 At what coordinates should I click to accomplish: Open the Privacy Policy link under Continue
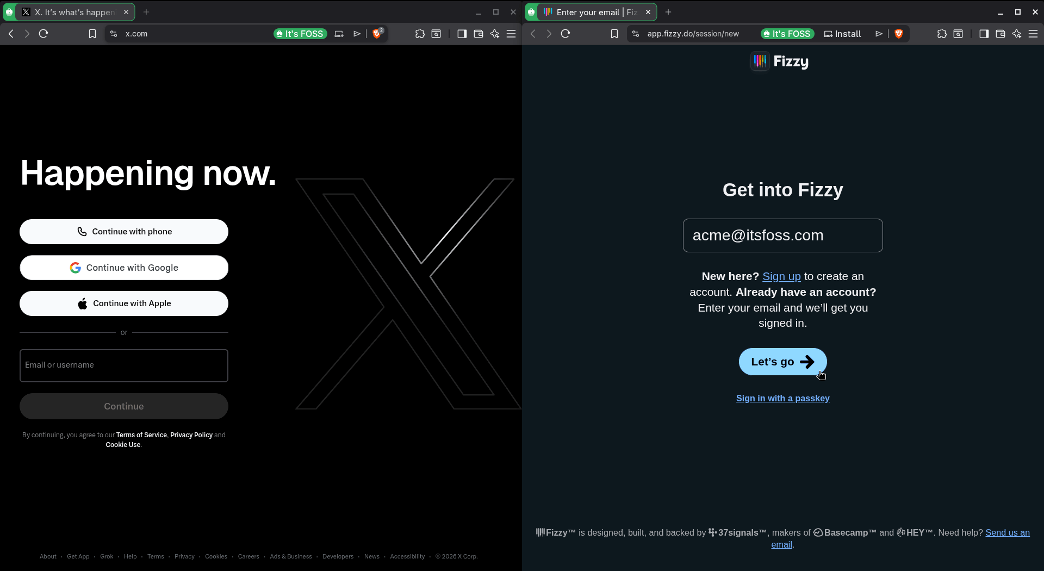[191, 435]
